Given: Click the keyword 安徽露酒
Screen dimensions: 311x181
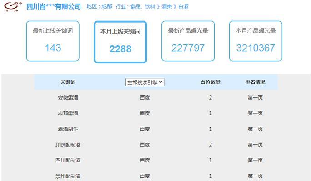Looking at the screenshot, I should pos(68,98).
